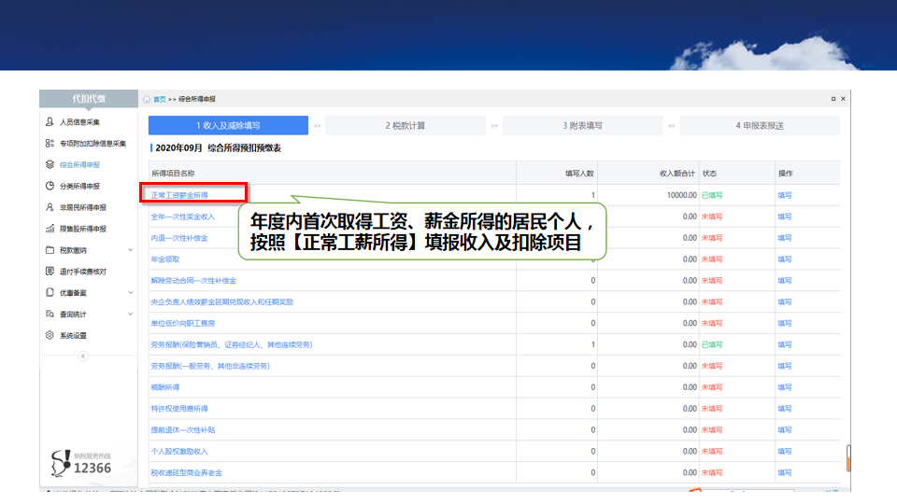Click the 填写人数 column header

click(579, 174)
